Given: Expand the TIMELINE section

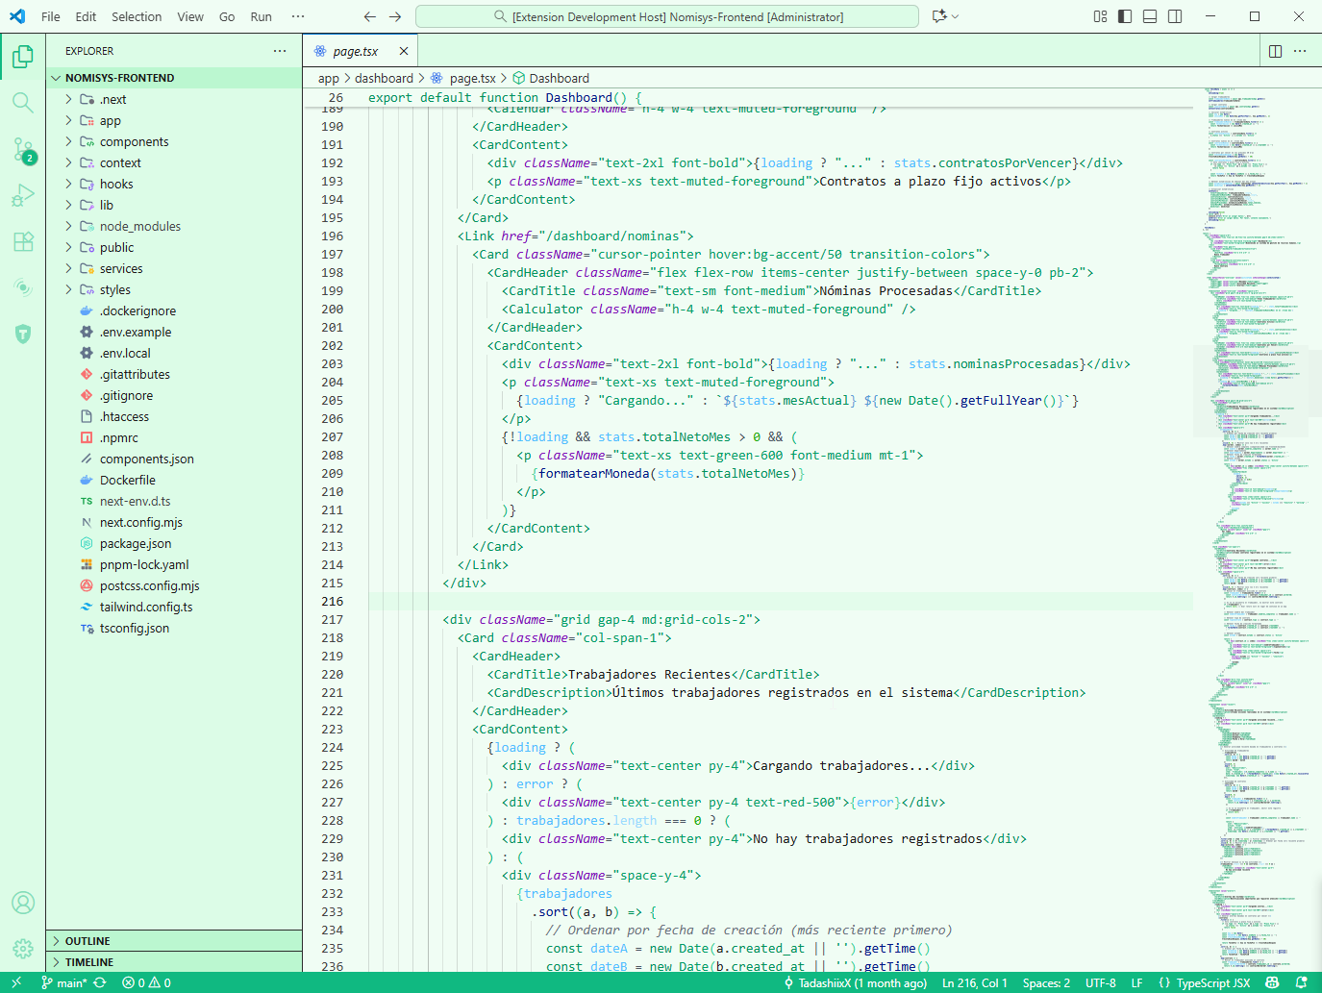Looking at the screenshot, I should tap(173, 962).
